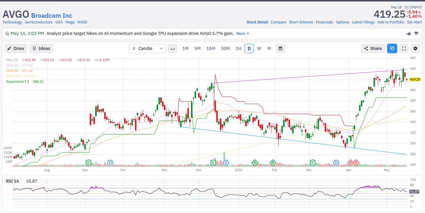This screenshot has width=425, height=213.
Task: Click the yellow 419.25 price tag on axis
Action: pos(415,79)
